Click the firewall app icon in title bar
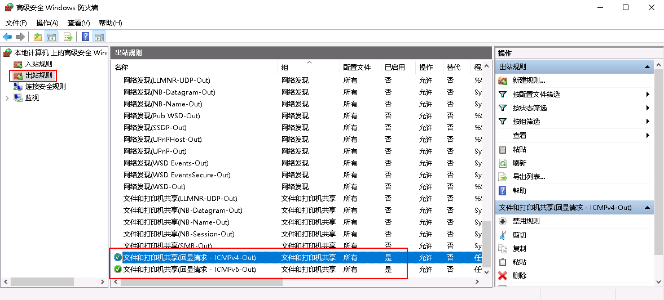This screenshot has height=300, width=664. coord(9,7)
